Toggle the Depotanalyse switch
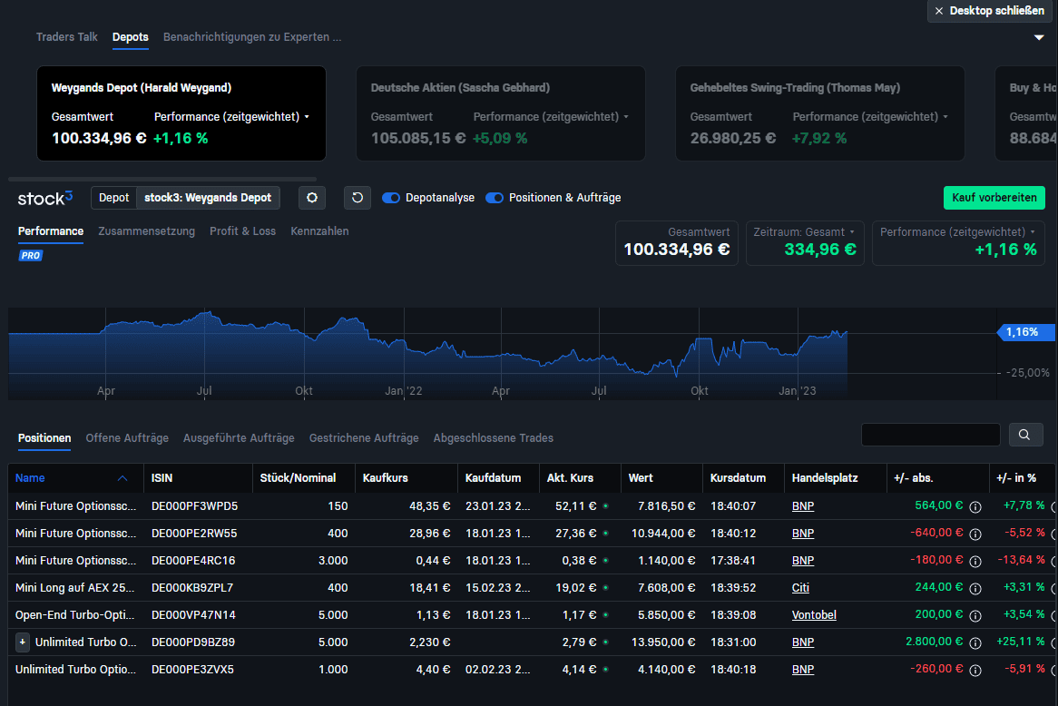This screenshot has width=1058, height=706. point(391,198)
